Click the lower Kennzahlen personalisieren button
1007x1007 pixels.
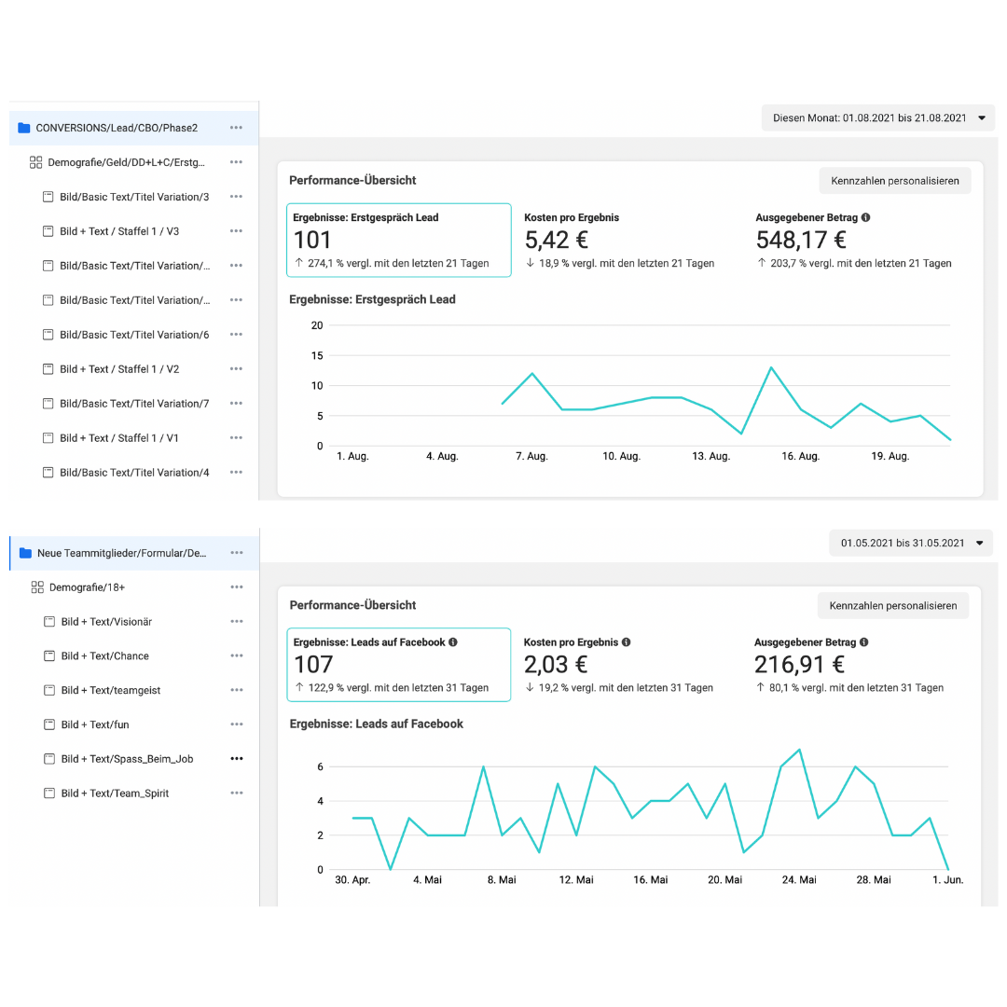click(x=892, y=606)
